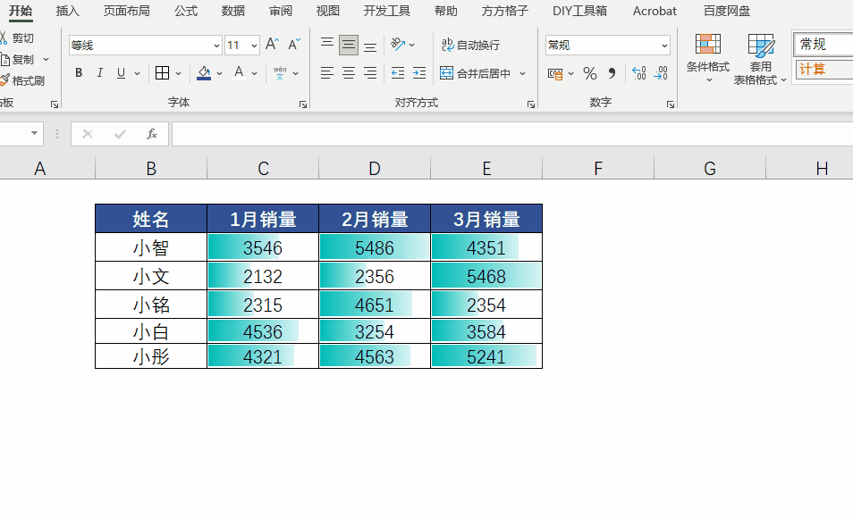This screenshot has width=853, height=518.
Task: Toggle italic formatting
Action: [100, 73]
